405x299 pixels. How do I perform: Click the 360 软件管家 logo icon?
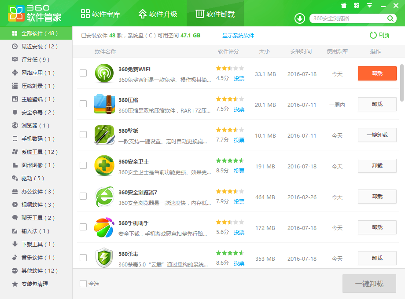click(16, 14)
